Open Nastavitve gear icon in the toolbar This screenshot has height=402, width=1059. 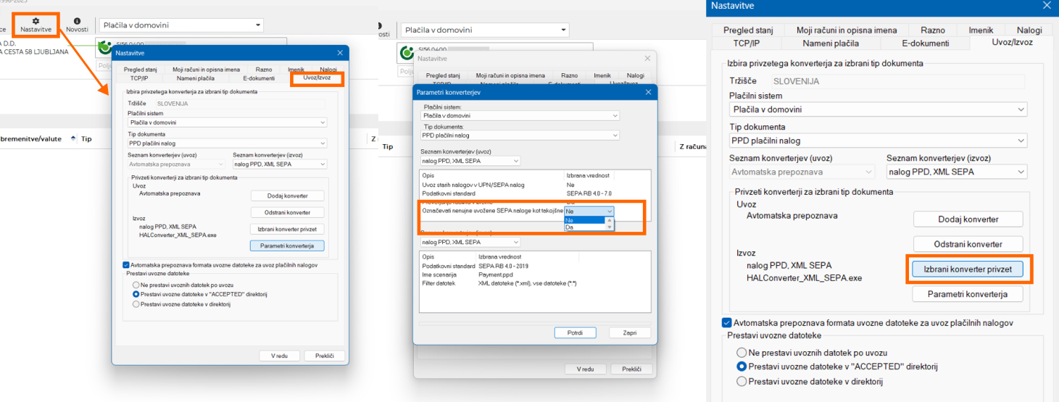[x=36, y=21]
